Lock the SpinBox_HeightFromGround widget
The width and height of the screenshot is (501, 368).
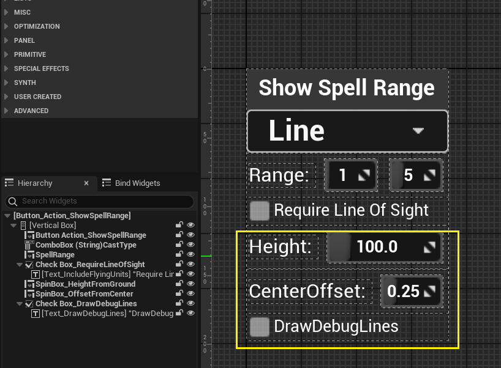click(179, 284)
